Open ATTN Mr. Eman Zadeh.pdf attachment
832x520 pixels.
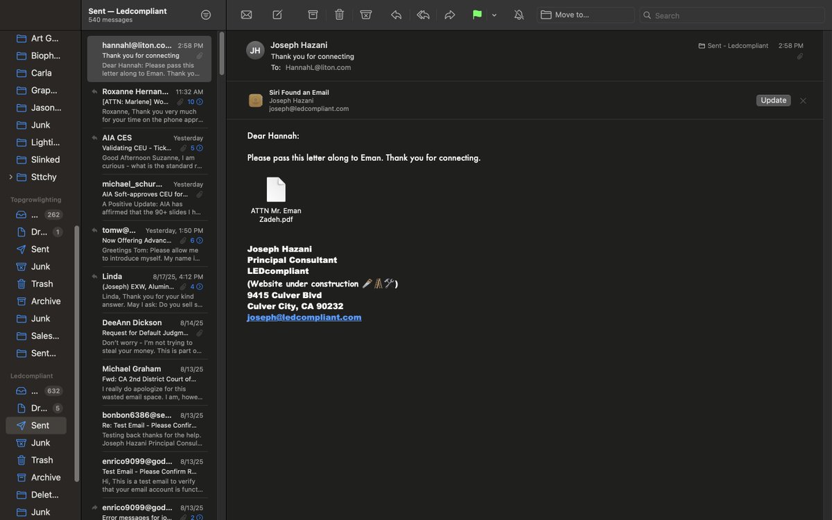coord(276,200)
